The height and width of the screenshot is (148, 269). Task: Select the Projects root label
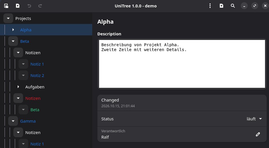23,18
